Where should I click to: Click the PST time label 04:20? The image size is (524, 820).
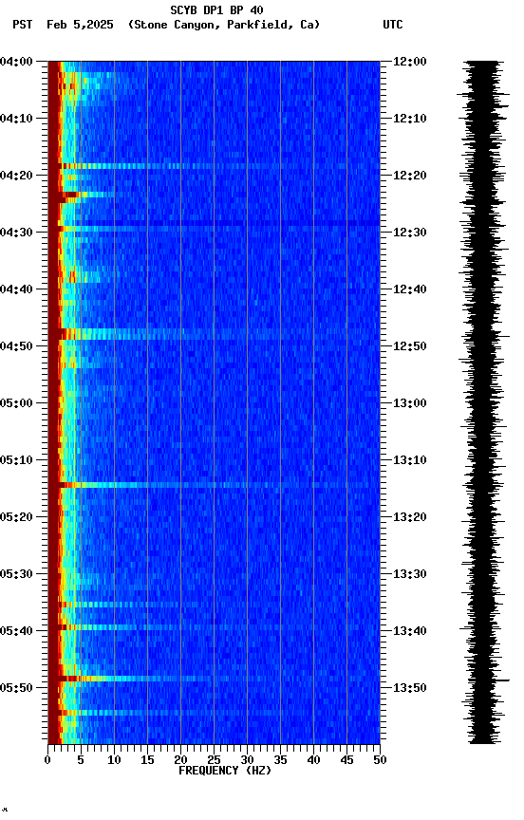click(16, 176)
